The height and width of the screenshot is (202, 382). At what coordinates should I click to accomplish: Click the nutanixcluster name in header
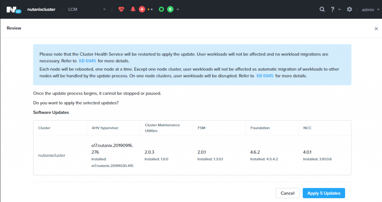(41, 9)
